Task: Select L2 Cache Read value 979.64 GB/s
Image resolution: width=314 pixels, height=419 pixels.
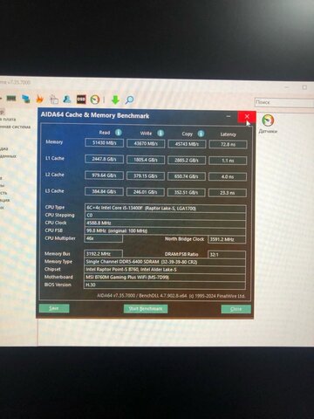Action: [104, 175]
